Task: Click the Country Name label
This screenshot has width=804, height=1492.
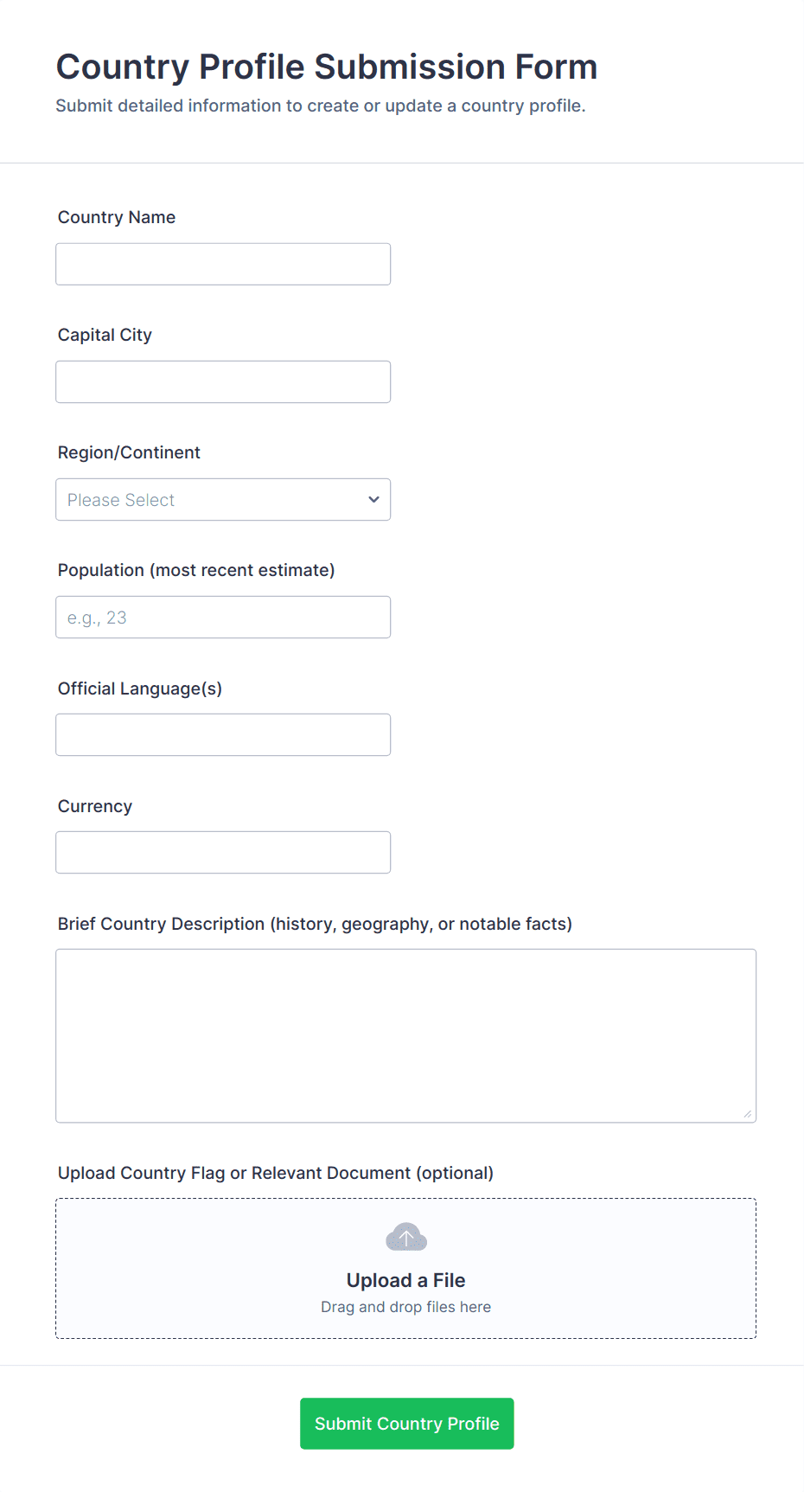Action: coord(116,217)
